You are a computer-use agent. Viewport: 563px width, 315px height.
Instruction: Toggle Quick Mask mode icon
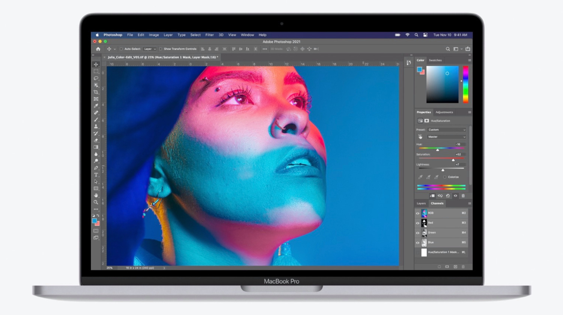click(96, 231)
